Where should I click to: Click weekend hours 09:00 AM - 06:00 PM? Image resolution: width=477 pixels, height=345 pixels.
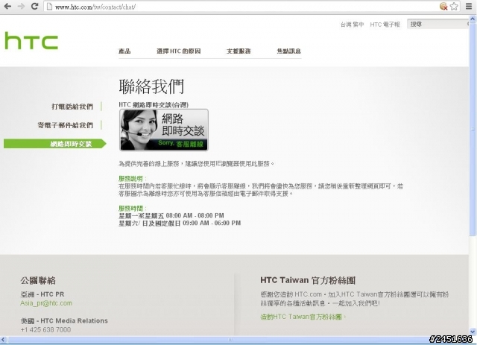click(x=212, y=224)
